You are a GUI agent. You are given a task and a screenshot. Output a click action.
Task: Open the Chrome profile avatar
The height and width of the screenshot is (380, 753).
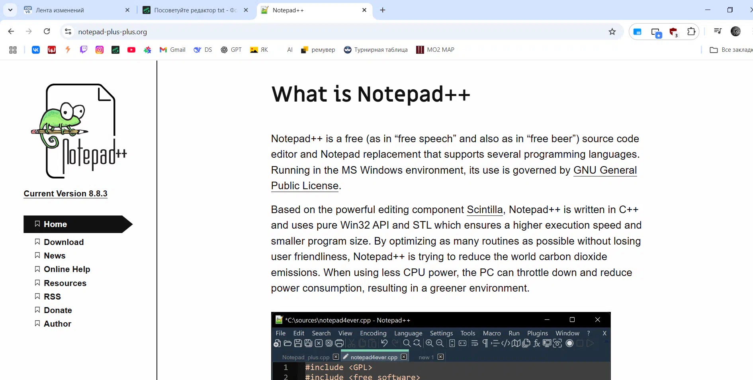click(735, 31)
